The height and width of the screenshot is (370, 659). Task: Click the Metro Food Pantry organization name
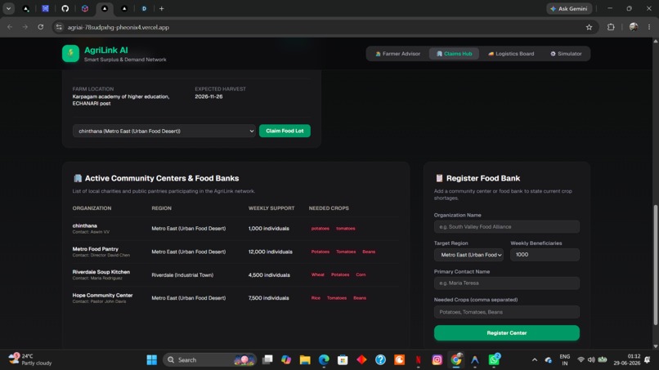point(96,249)
